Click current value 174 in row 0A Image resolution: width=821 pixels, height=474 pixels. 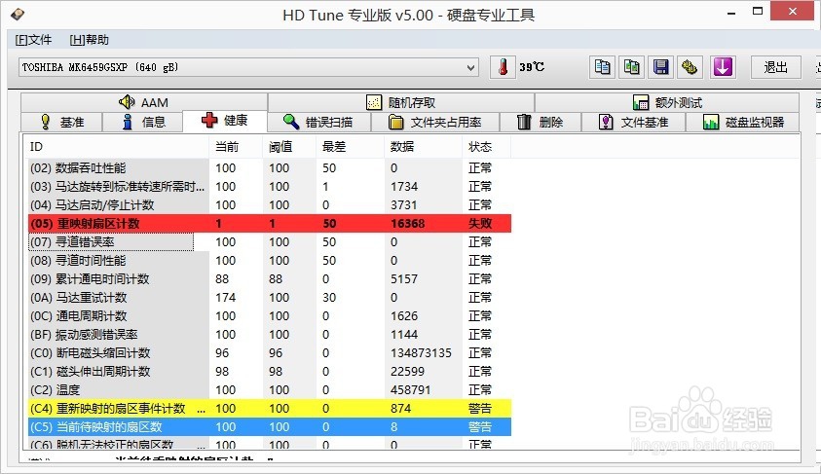(x=226, y=298)
